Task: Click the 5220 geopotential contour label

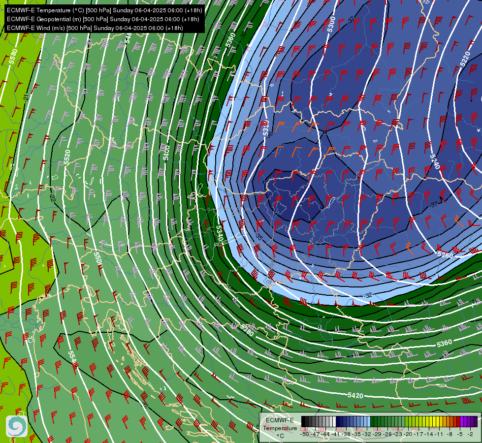Action: coord(465,59)
